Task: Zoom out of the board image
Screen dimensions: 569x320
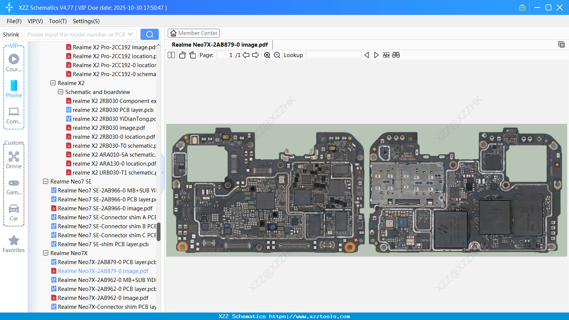Action: (x=277, y=55)
